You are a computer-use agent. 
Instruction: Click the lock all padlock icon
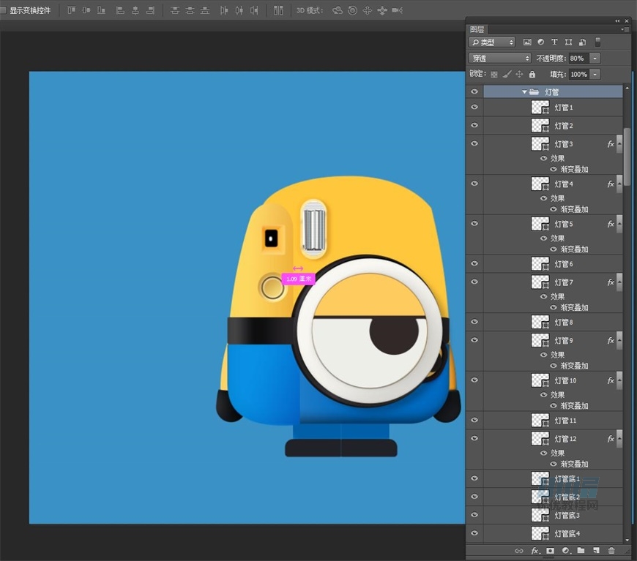[x=532, y=75]
